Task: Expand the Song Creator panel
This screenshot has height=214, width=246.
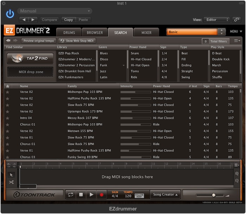Action: [x=165, y=194]
